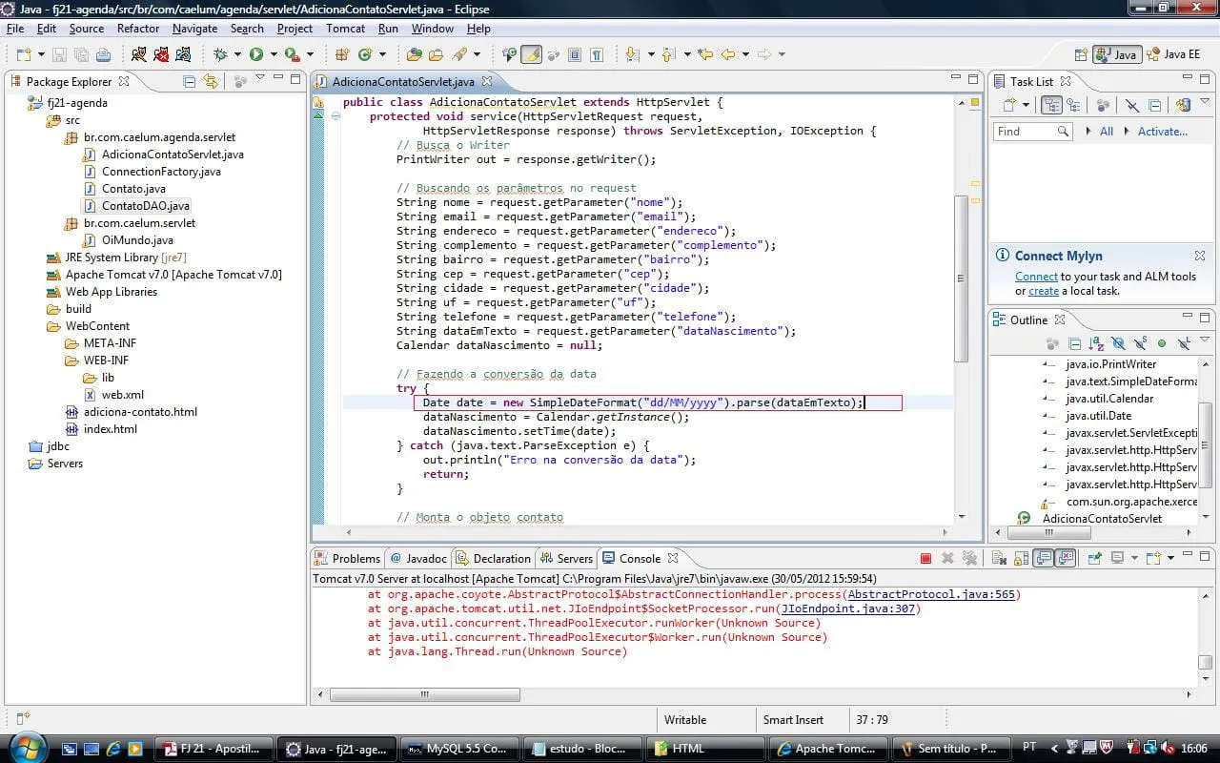Toggle Scroll Lock in the Console
Image resolution: width=1220 pixels, height=763 pixels.
(x=1021, y=558)
